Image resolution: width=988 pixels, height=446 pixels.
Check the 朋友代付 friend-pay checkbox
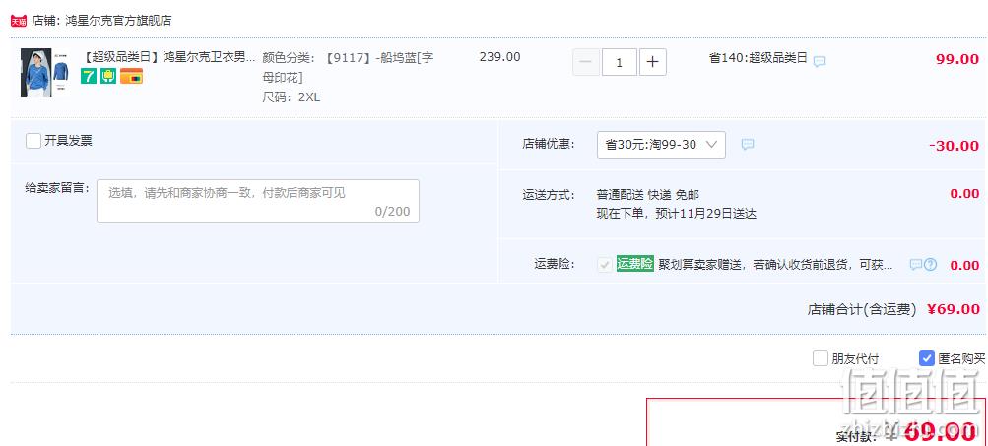click(820, 358)
